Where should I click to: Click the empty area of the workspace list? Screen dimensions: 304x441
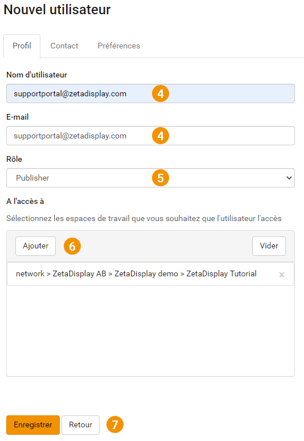[x=151, y=330]
